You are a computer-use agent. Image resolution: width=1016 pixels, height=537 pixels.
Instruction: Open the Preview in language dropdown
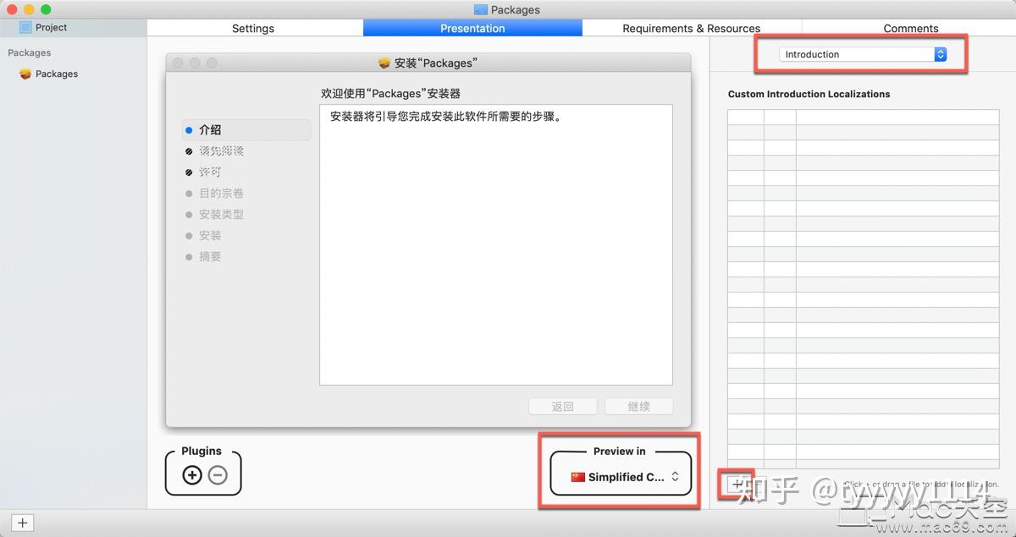pos(619,477)
